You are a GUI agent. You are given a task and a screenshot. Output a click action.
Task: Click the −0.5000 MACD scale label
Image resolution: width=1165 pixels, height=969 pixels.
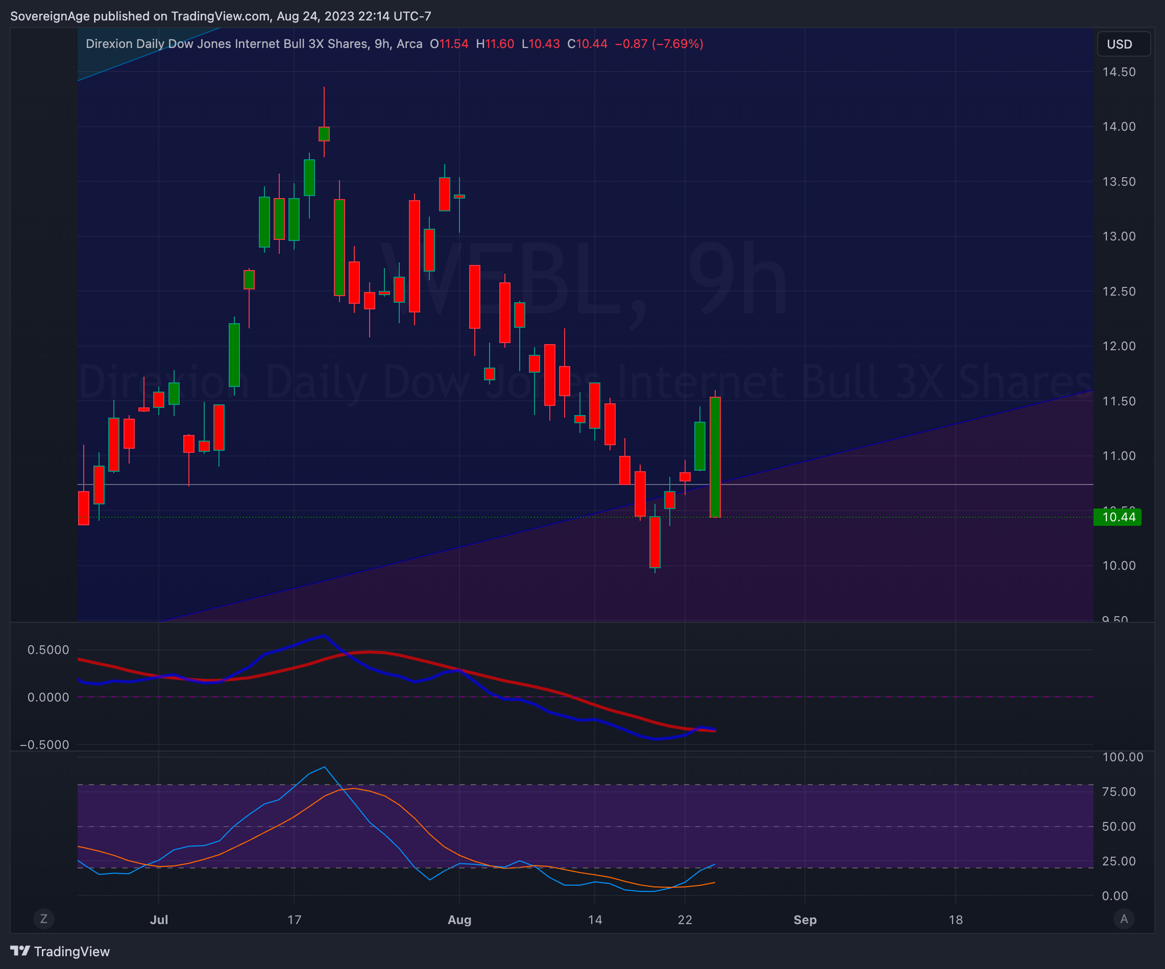(x=44, y=745)
